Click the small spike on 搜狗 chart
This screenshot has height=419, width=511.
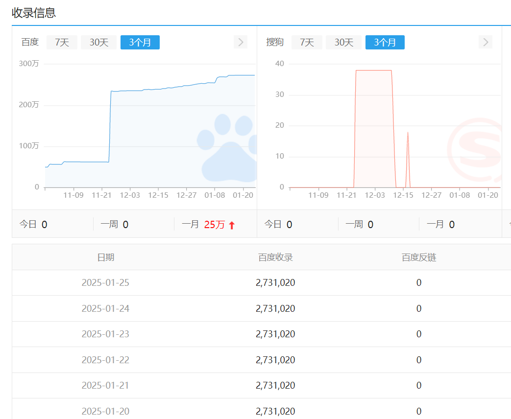[x=408, y=160]
